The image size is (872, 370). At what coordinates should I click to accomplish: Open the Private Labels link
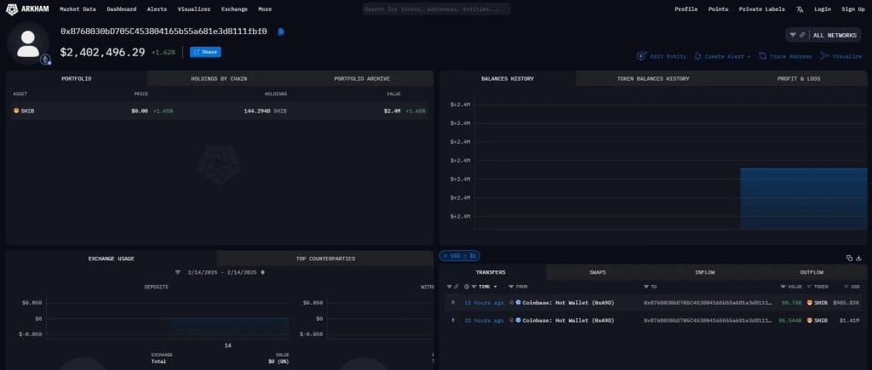[762, 9]
